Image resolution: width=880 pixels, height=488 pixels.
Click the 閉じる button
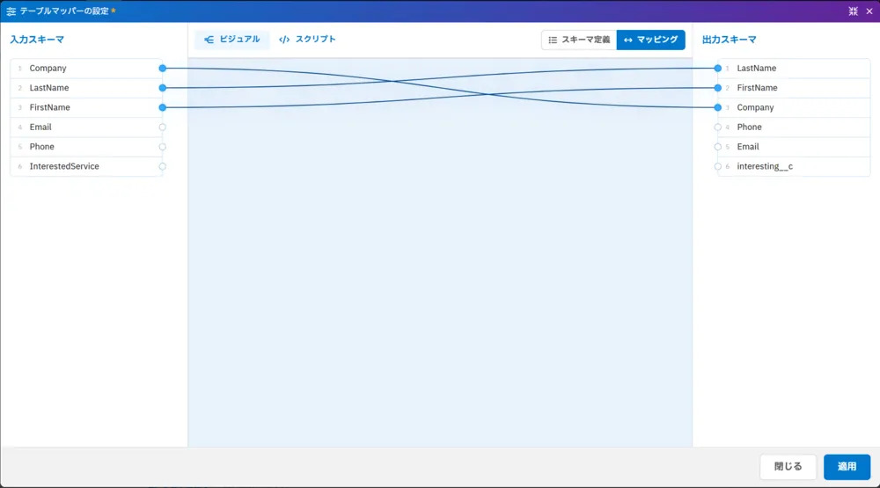click(x=788, y=467)
